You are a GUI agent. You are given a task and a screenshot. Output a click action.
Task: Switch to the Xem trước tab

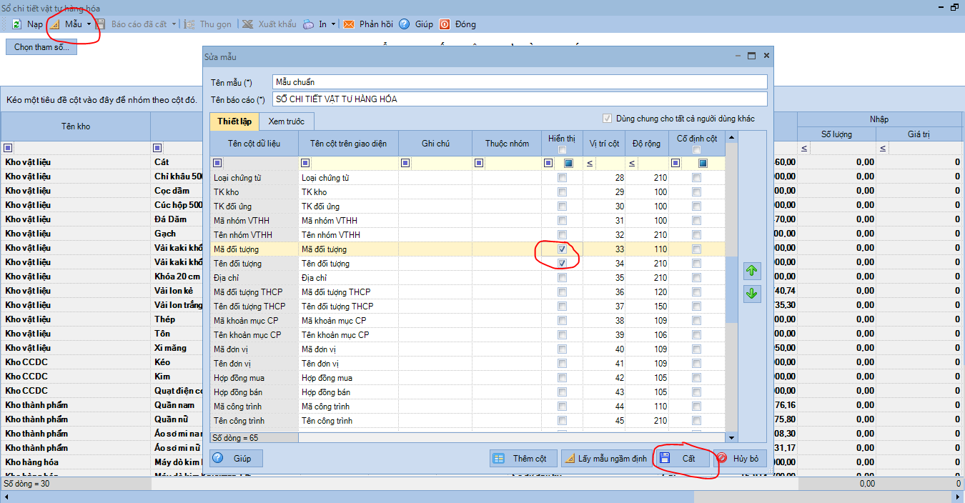coord(286,121)
